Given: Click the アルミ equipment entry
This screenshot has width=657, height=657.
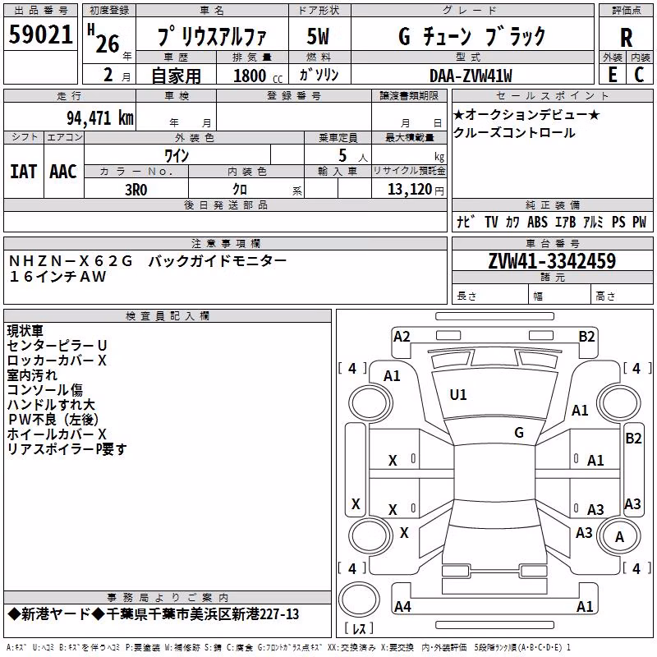Looking at the screenshot, I should [x=593, y=222].
